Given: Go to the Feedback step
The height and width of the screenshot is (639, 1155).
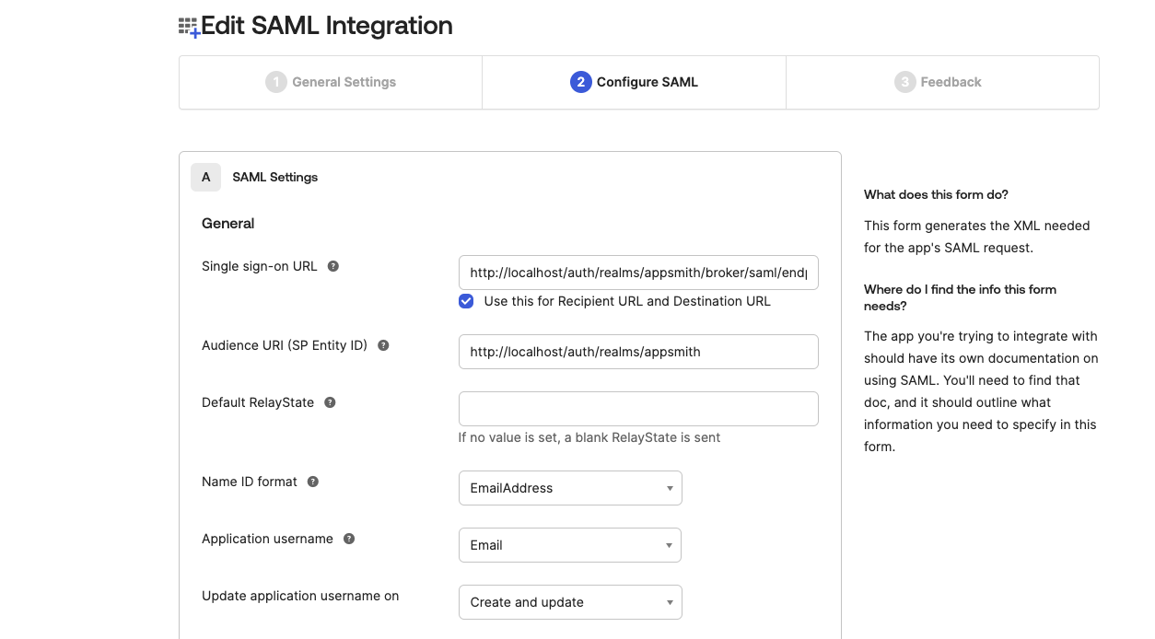Looking at the screenshot, I should [938, 82].
